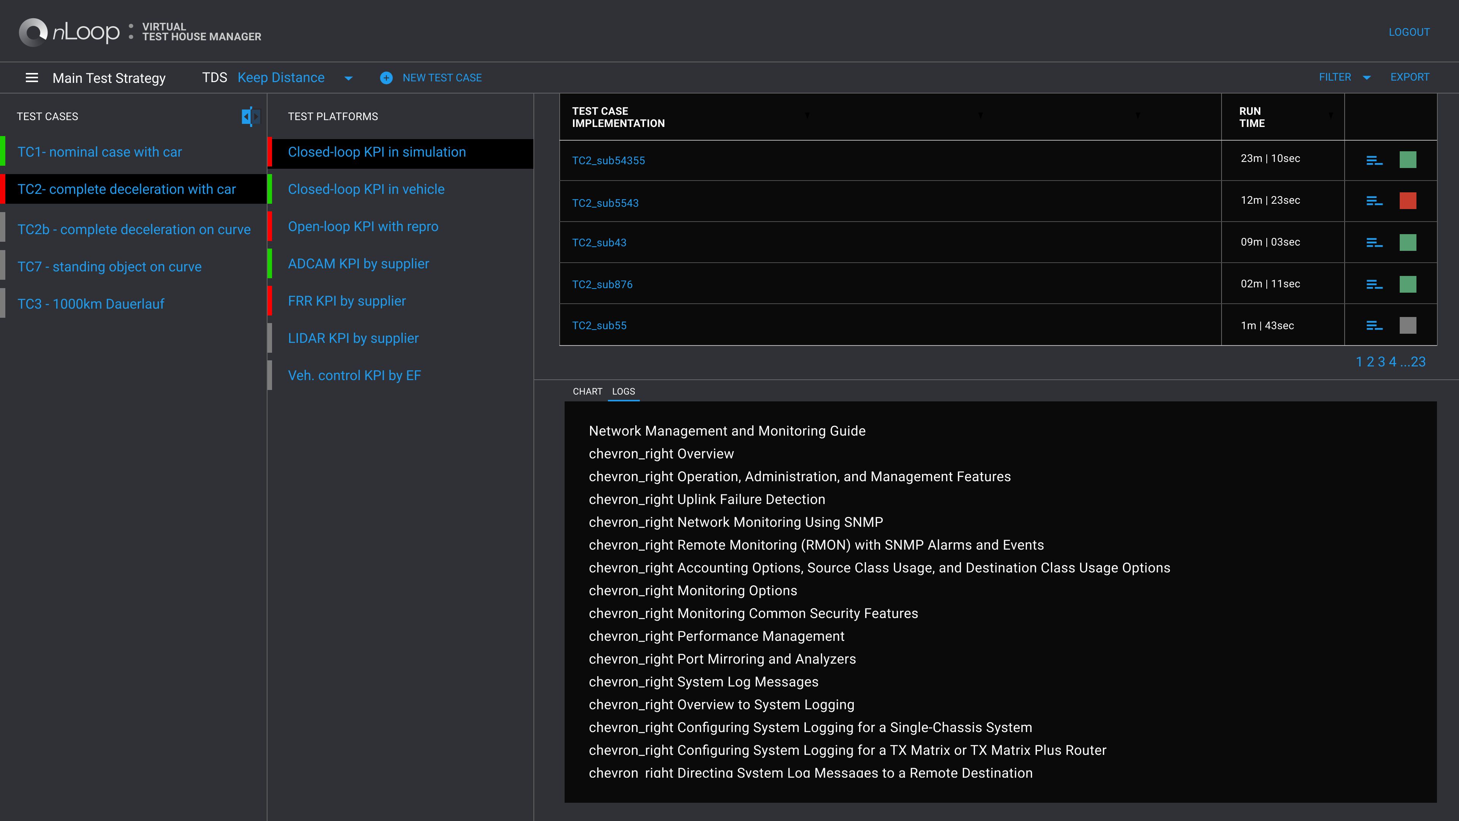1459x821 pixels.
Task: Click red status square for TC2_sub5543
Action: (1407, 201)
